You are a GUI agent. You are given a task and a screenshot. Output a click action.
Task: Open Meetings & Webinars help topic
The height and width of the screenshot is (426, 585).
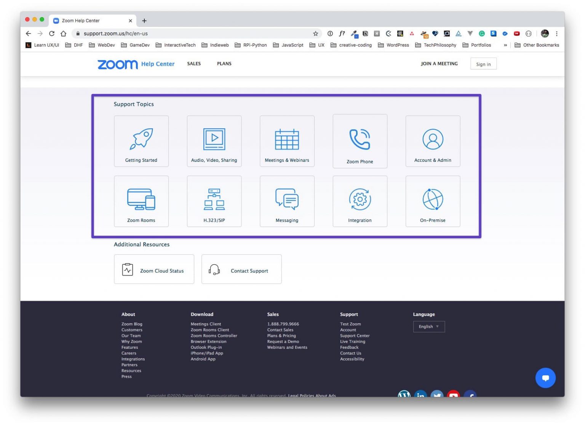click(x=287, y=141)
